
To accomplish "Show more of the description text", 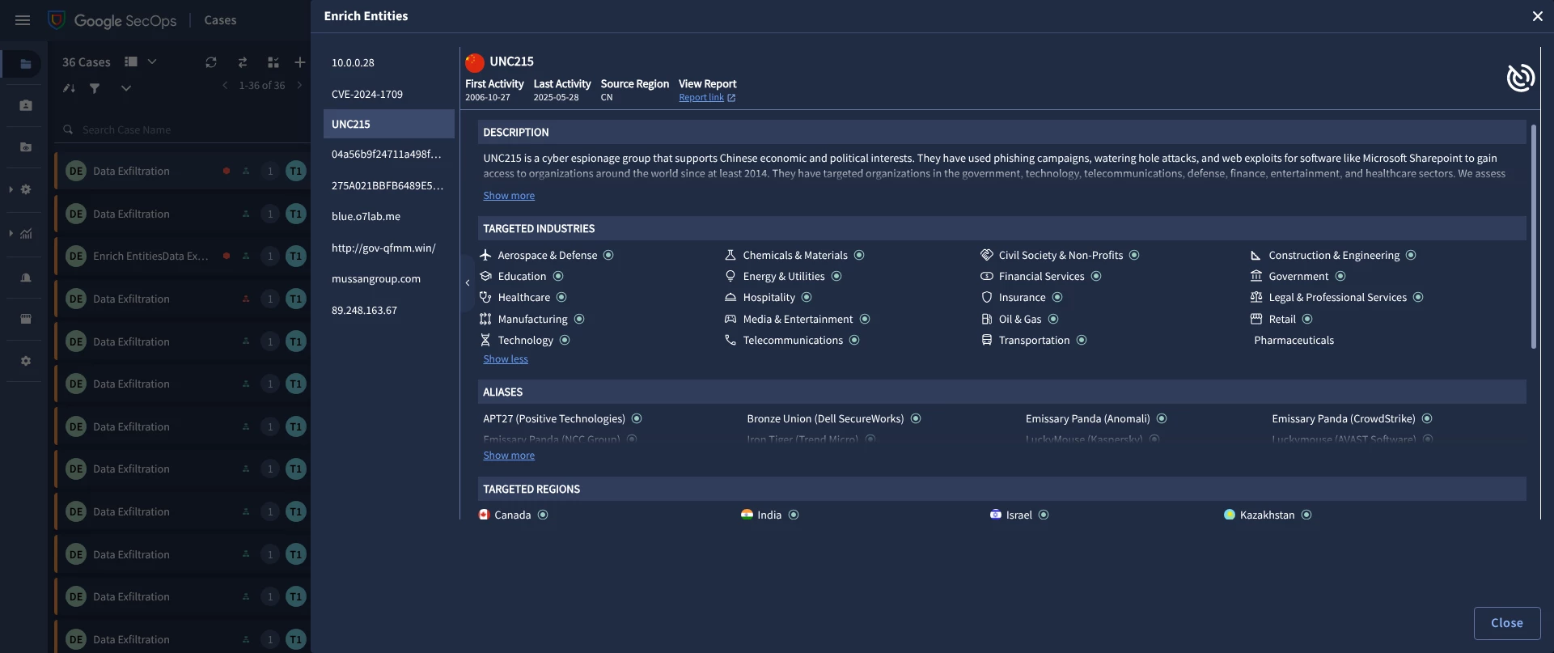I will (x=509, y=195).
